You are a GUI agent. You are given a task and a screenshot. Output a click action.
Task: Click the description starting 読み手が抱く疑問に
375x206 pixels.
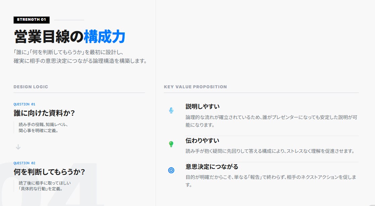coord(270,151)
